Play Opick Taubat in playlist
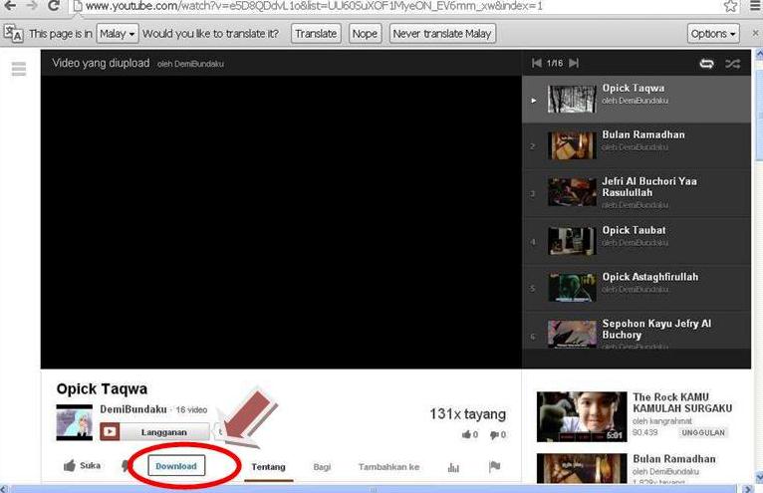 (636, 241)
